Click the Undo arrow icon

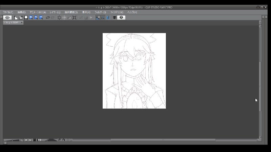coord(47,18)
